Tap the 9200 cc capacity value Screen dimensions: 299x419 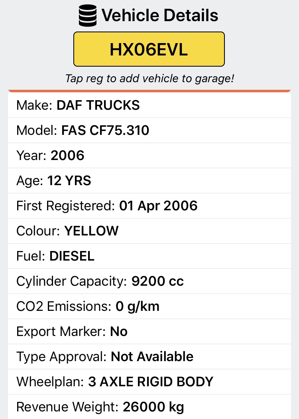[x=157, y=281]
